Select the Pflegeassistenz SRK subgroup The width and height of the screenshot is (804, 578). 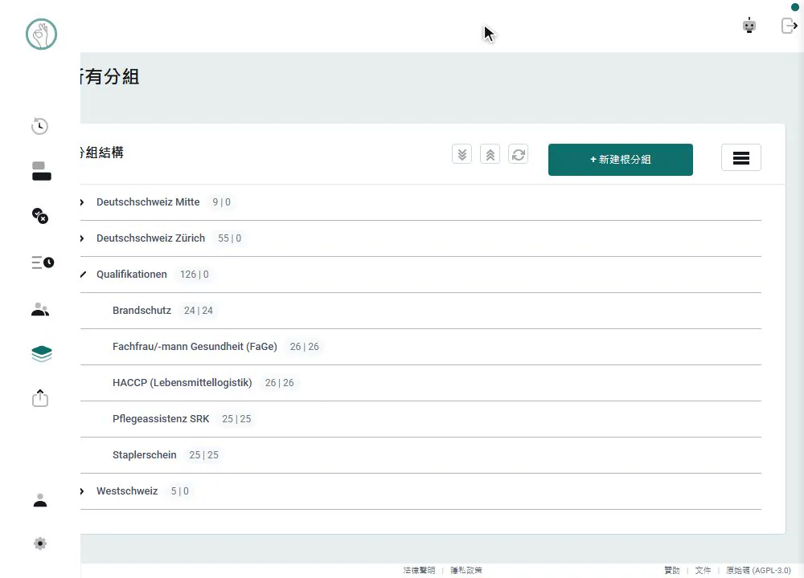click(x=161, y=419)
